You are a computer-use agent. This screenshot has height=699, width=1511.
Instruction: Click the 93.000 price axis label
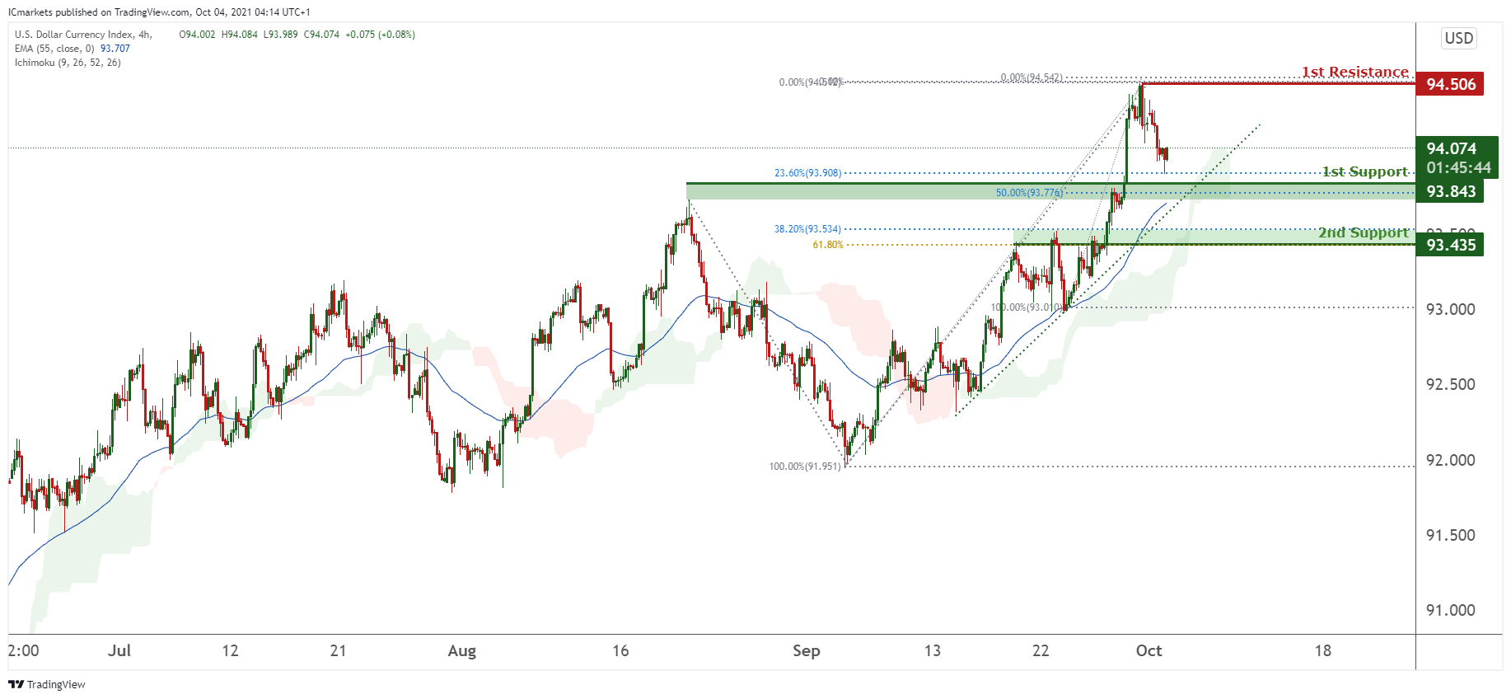[x=1451, y=309]
